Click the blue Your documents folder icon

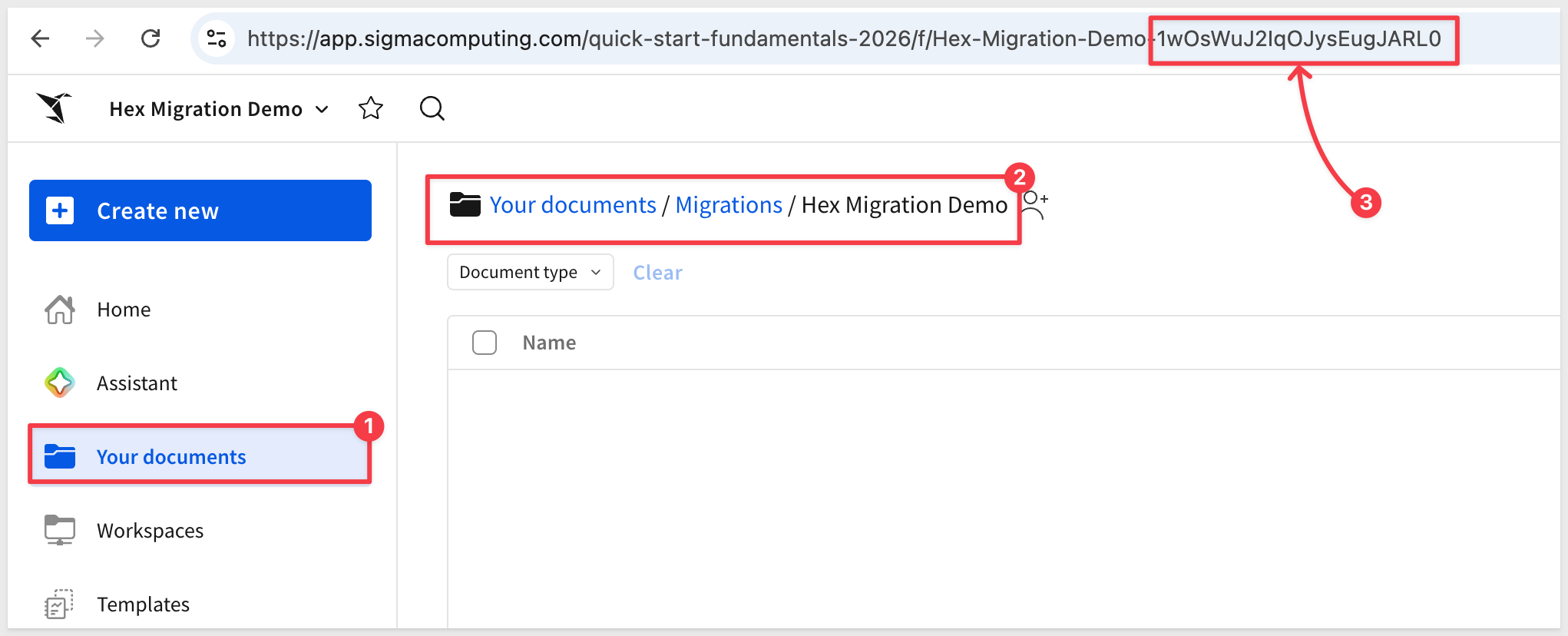60,456
